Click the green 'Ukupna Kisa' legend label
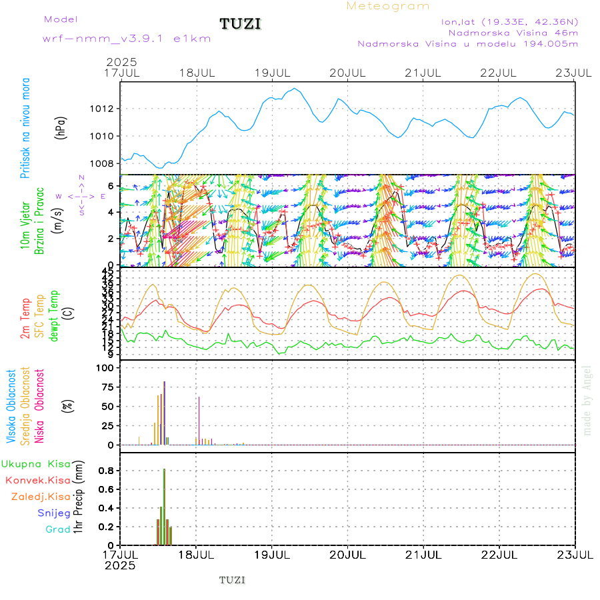 tap(36, 464)
